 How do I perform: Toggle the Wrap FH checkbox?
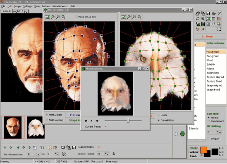pyautogui.click(x=209, y=139)
